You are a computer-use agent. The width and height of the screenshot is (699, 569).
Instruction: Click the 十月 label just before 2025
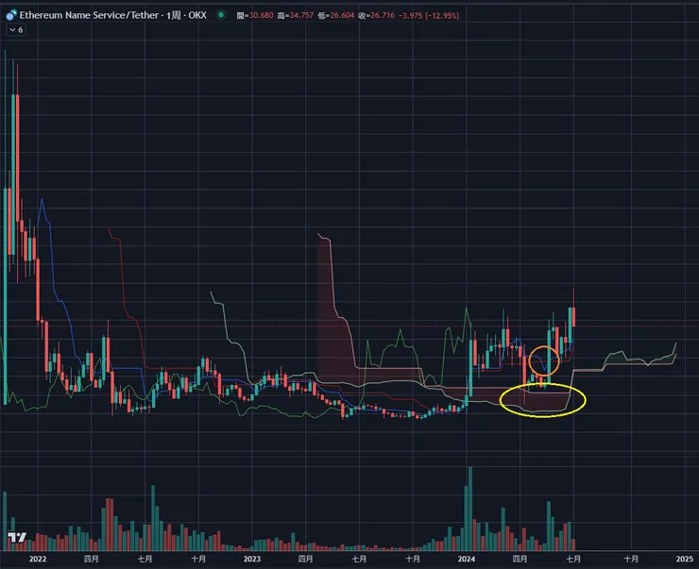(x=631, y=559)
